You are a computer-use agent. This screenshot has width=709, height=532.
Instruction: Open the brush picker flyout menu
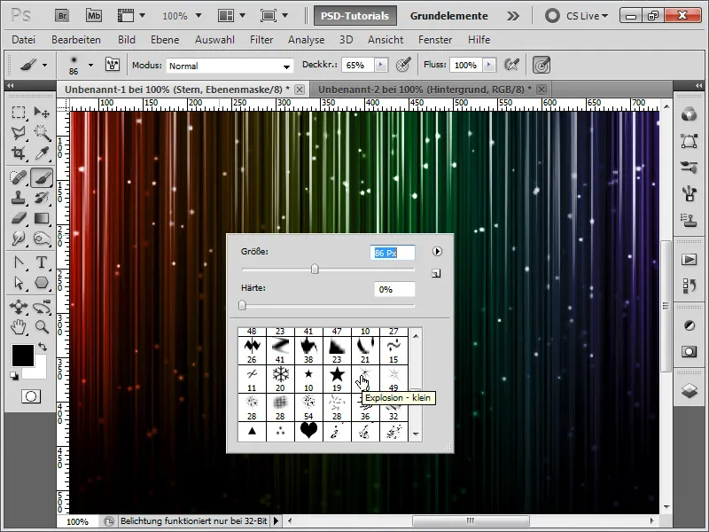click(437, 252)
